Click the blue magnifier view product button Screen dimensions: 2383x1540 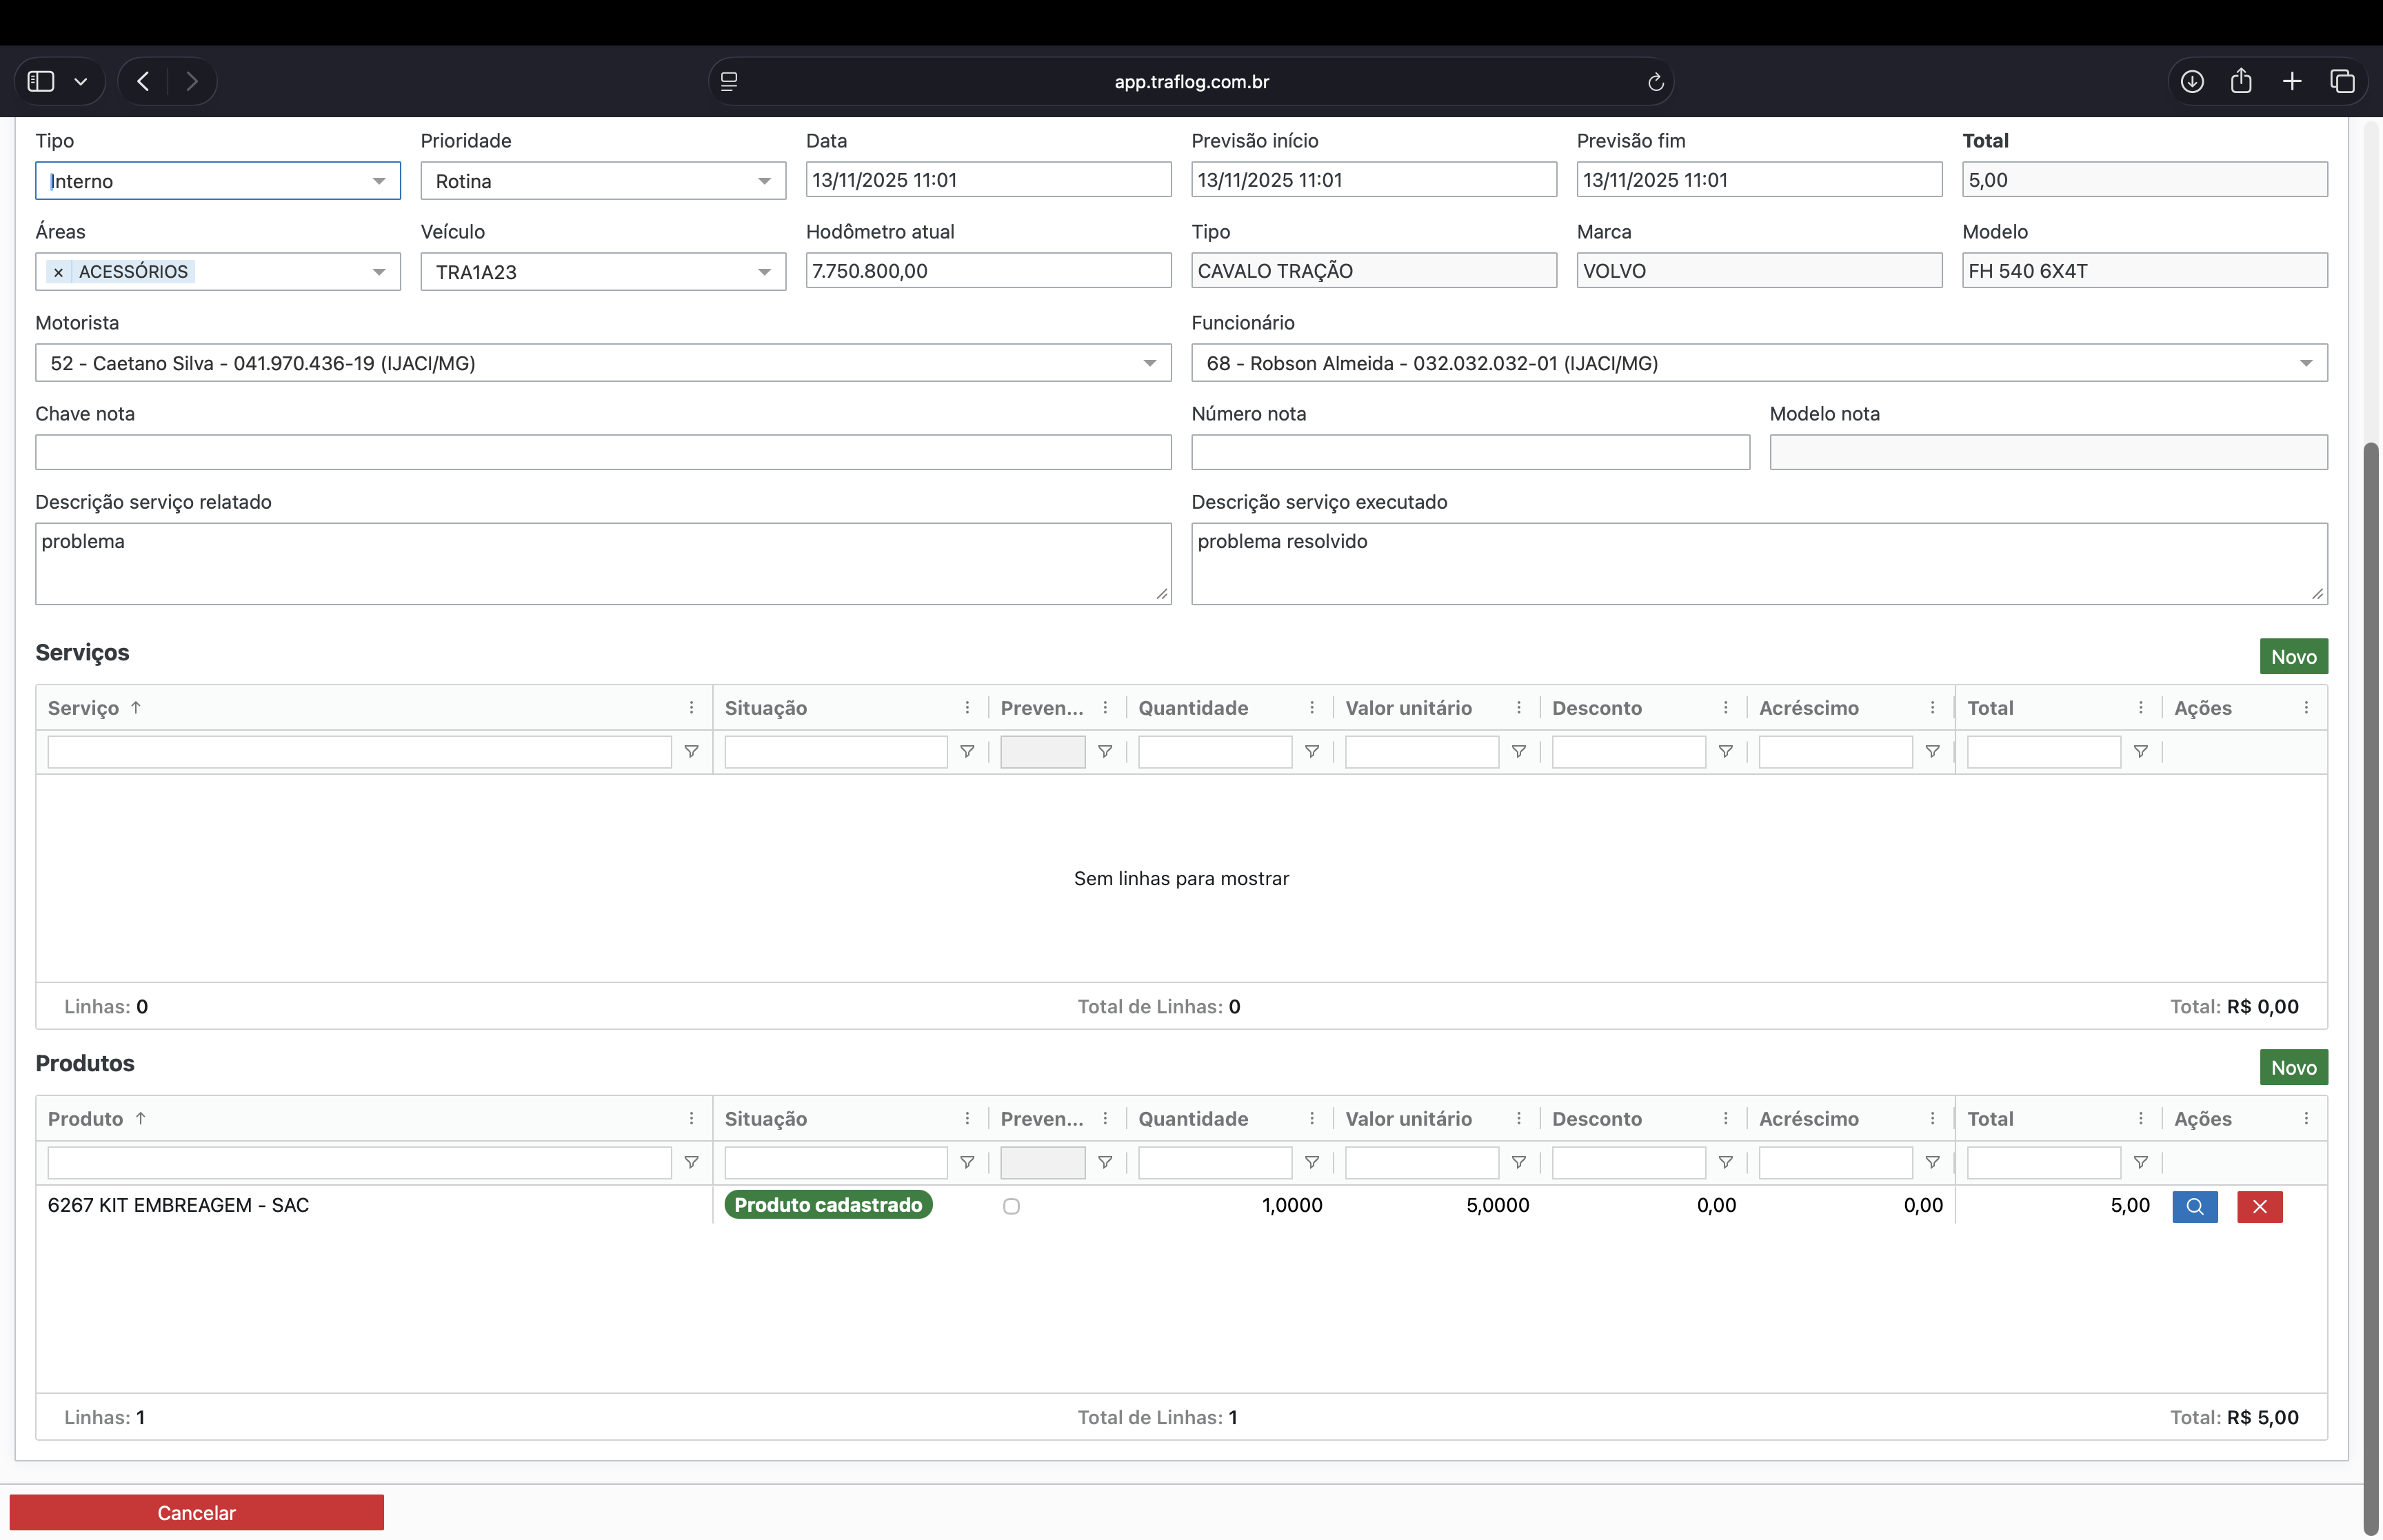(2194, 1206)
